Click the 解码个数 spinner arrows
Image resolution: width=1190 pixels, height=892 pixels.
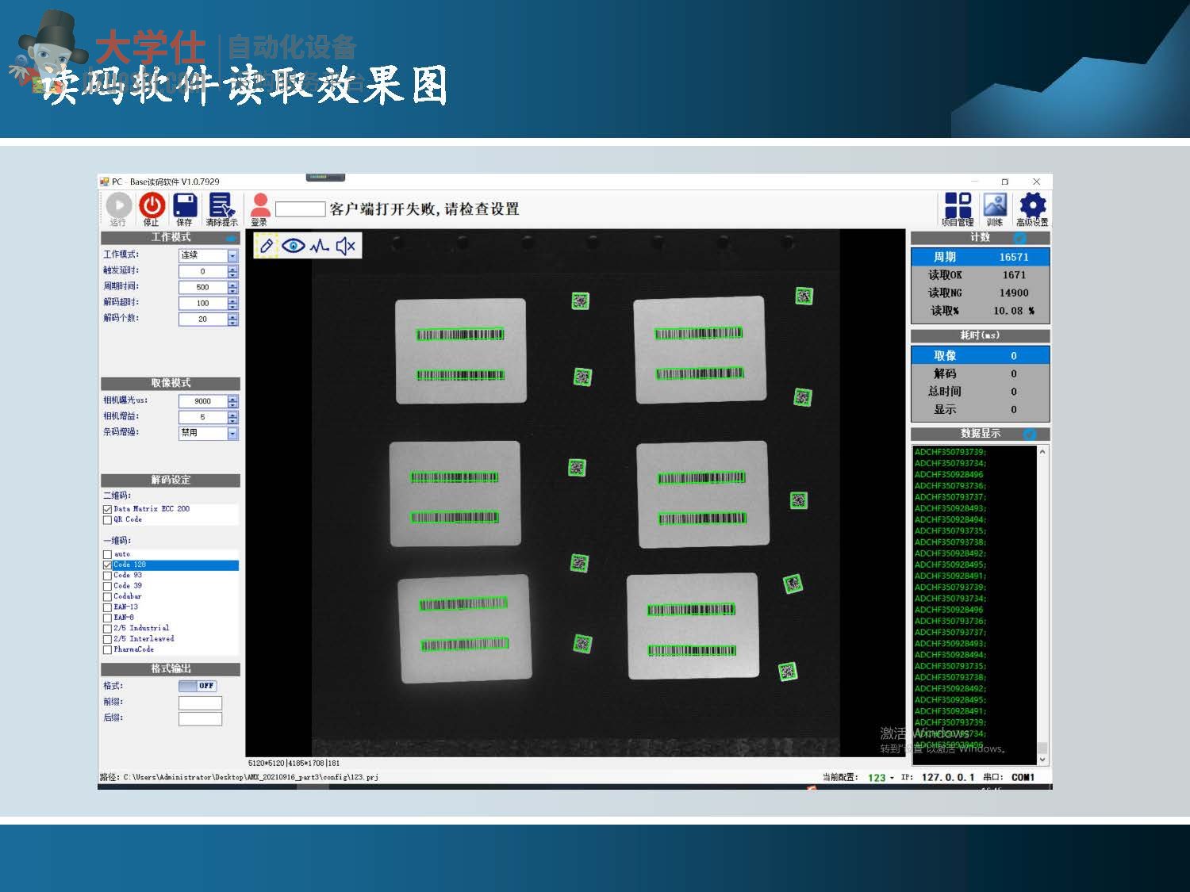pyautogui.click(x=232, y=319)
